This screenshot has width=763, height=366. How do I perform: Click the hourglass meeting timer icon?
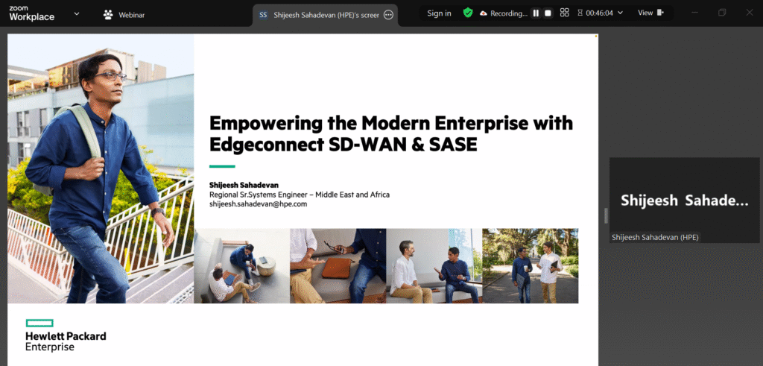pyautogui.click(x=580, y=13)
